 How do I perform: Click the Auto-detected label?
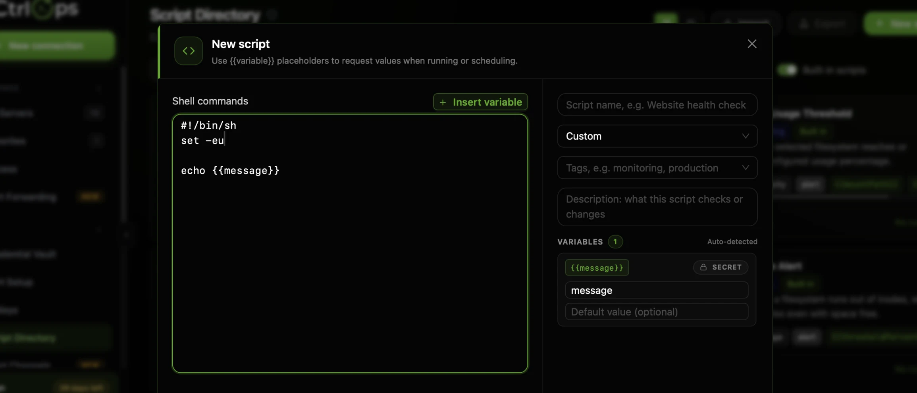tap(732, 241)
